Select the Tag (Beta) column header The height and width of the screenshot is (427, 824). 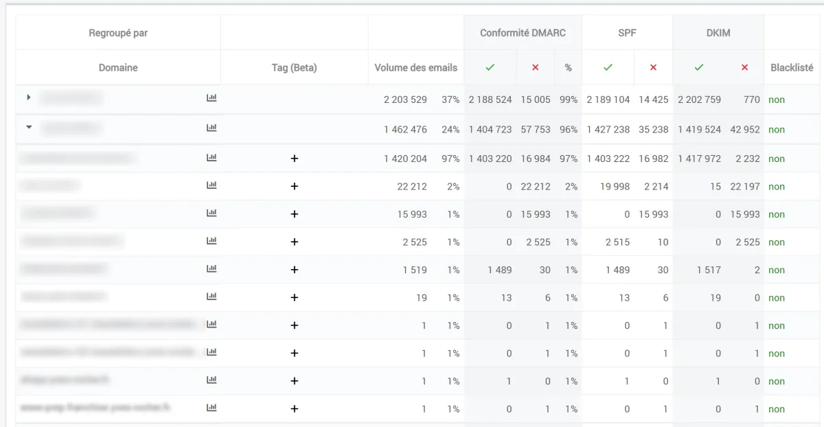coord(294,68)
